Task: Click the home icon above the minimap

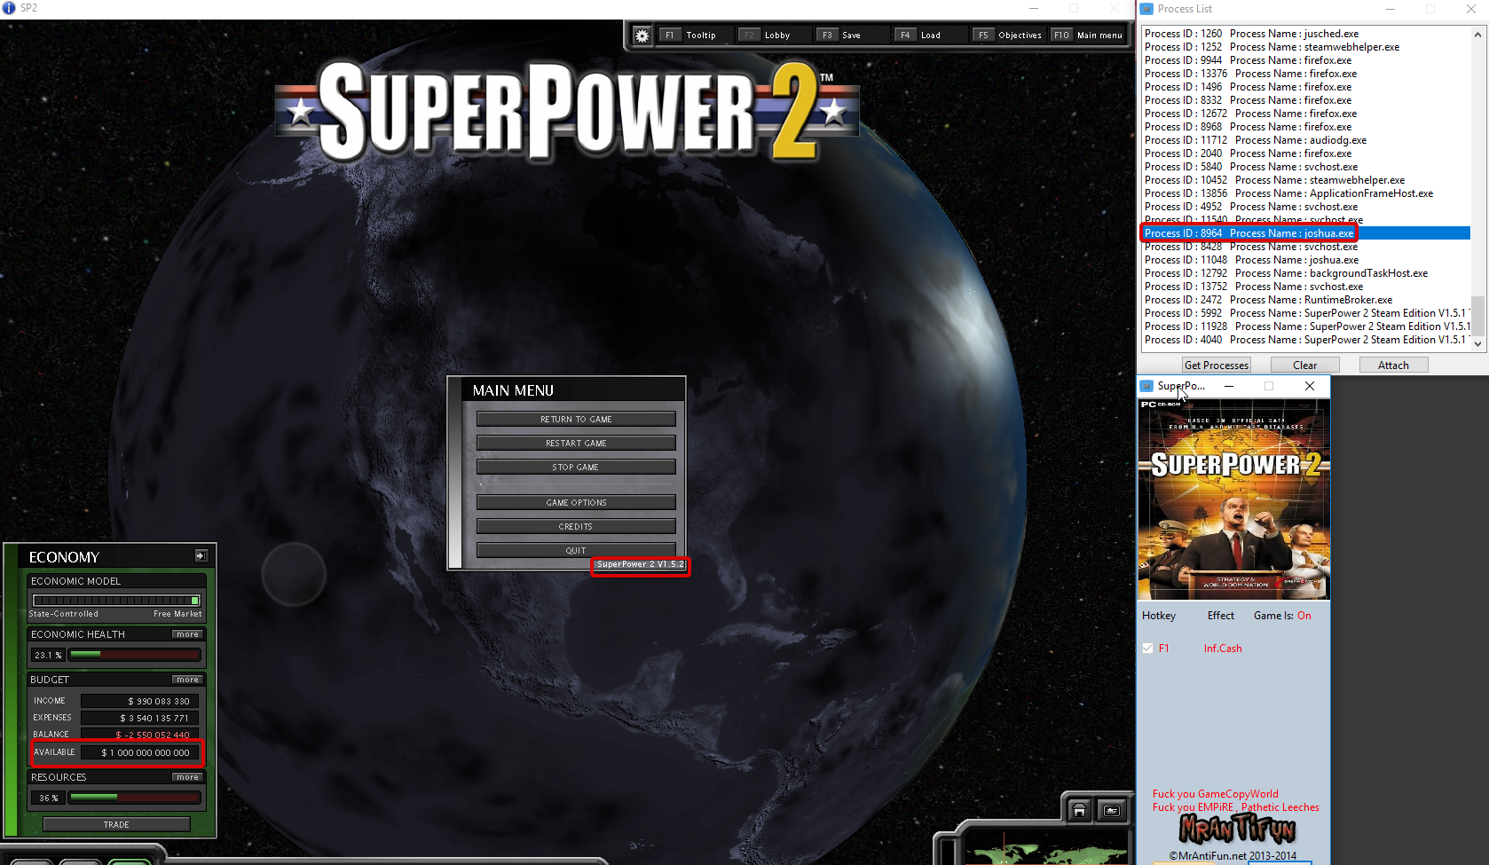Action: tap(1079, 810)
